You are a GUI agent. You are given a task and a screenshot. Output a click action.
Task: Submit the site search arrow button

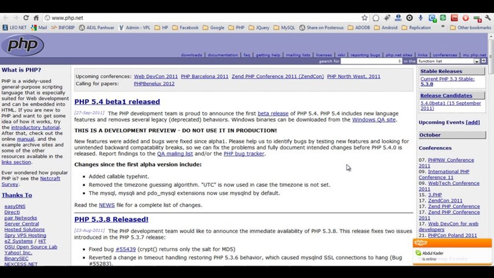coord(483,61)
